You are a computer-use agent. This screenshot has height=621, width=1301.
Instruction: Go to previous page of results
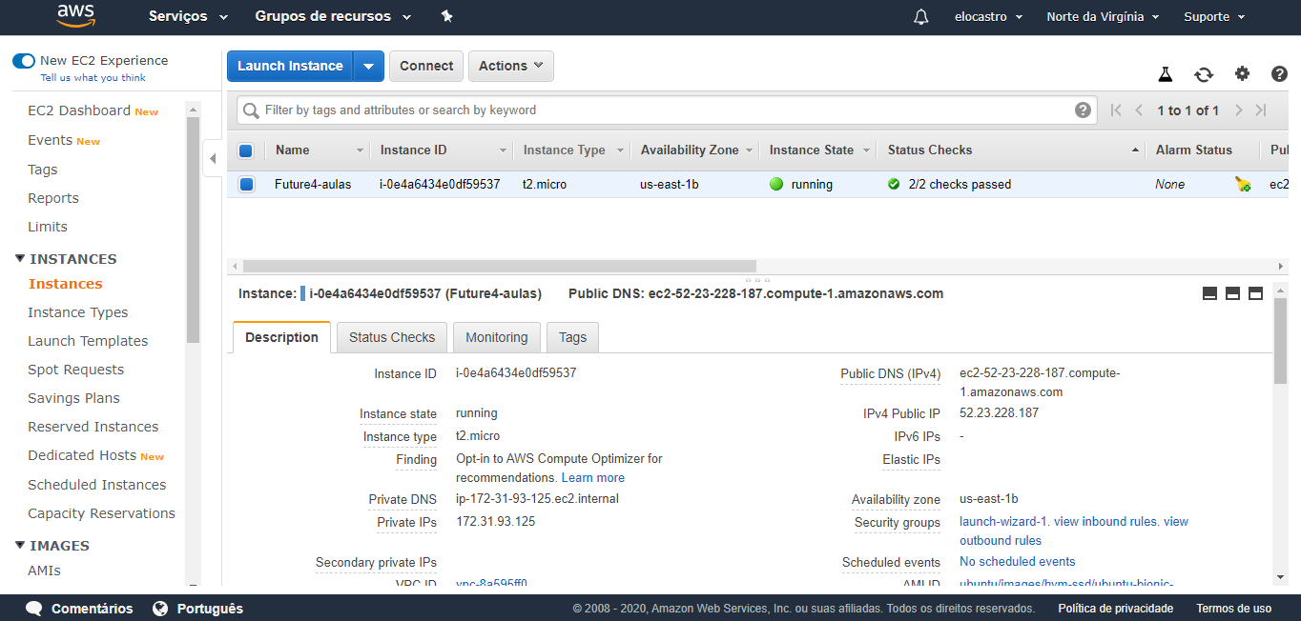pos(1139,110)
